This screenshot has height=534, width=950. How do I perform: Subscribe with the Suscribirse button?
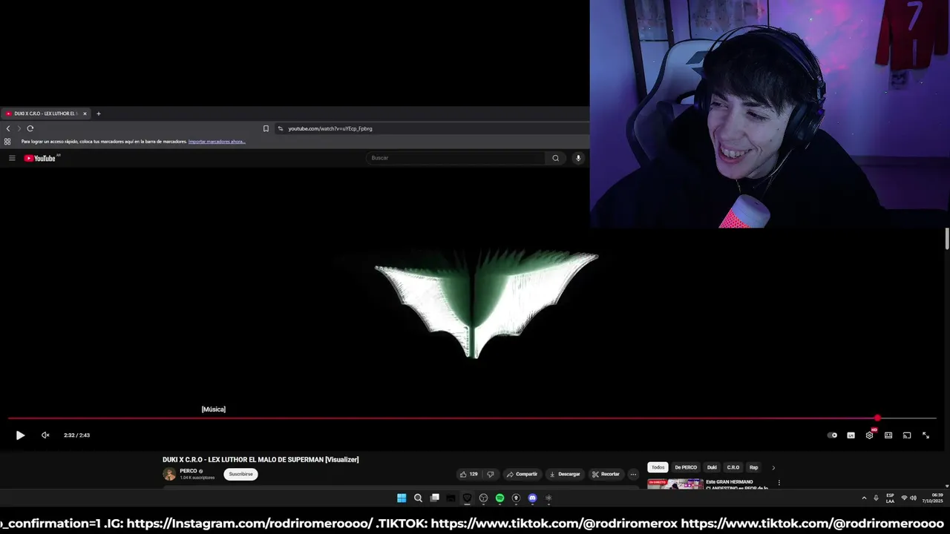pos(240,474)
